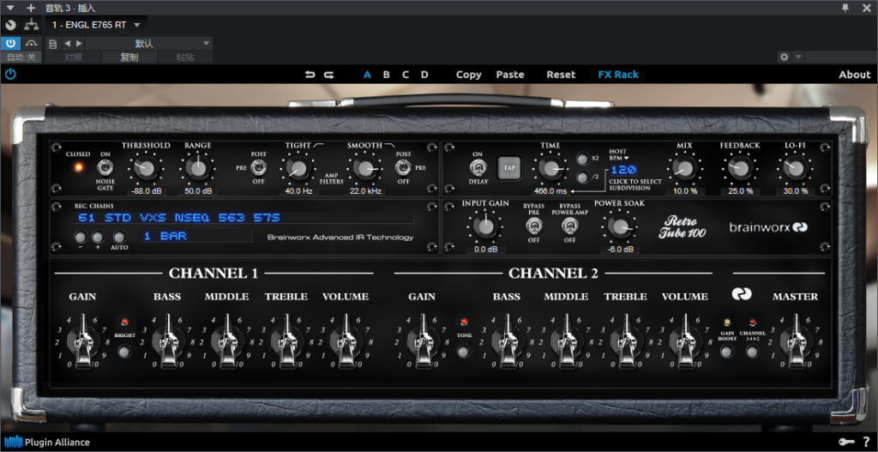Viewport: 878px width, 452px height.
Task: Go to previous preset arrow
Action: click(67, 44)
